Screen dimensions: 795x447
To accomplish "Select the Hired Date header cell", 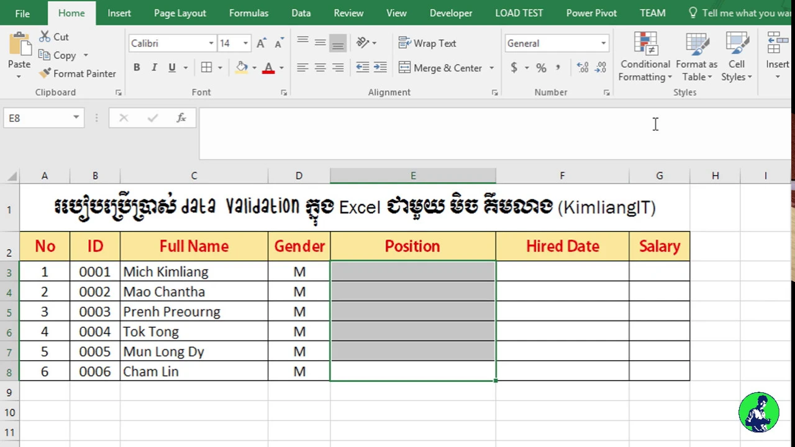I will pos(562,246).
